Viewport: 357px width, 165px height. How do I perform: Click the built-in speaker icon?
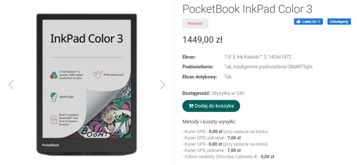click(x=54, y=120)
